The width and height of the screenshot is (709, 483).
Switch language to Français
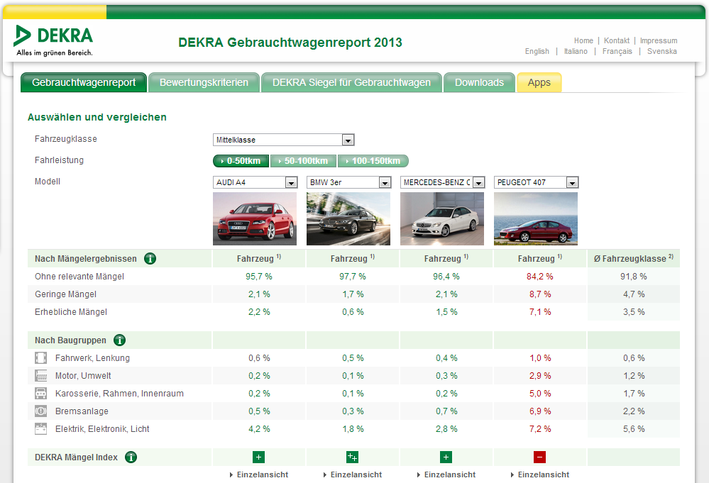(x=617, y=52)
